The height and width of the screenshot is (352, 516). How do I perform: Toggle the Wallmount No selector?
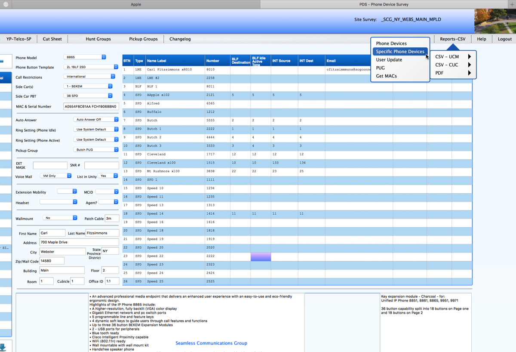tap(60, 218)
